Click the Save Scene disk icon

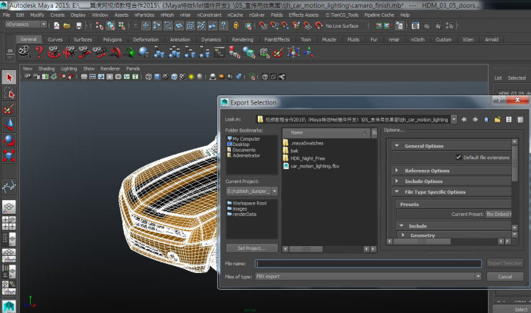(x=78, y=25)
